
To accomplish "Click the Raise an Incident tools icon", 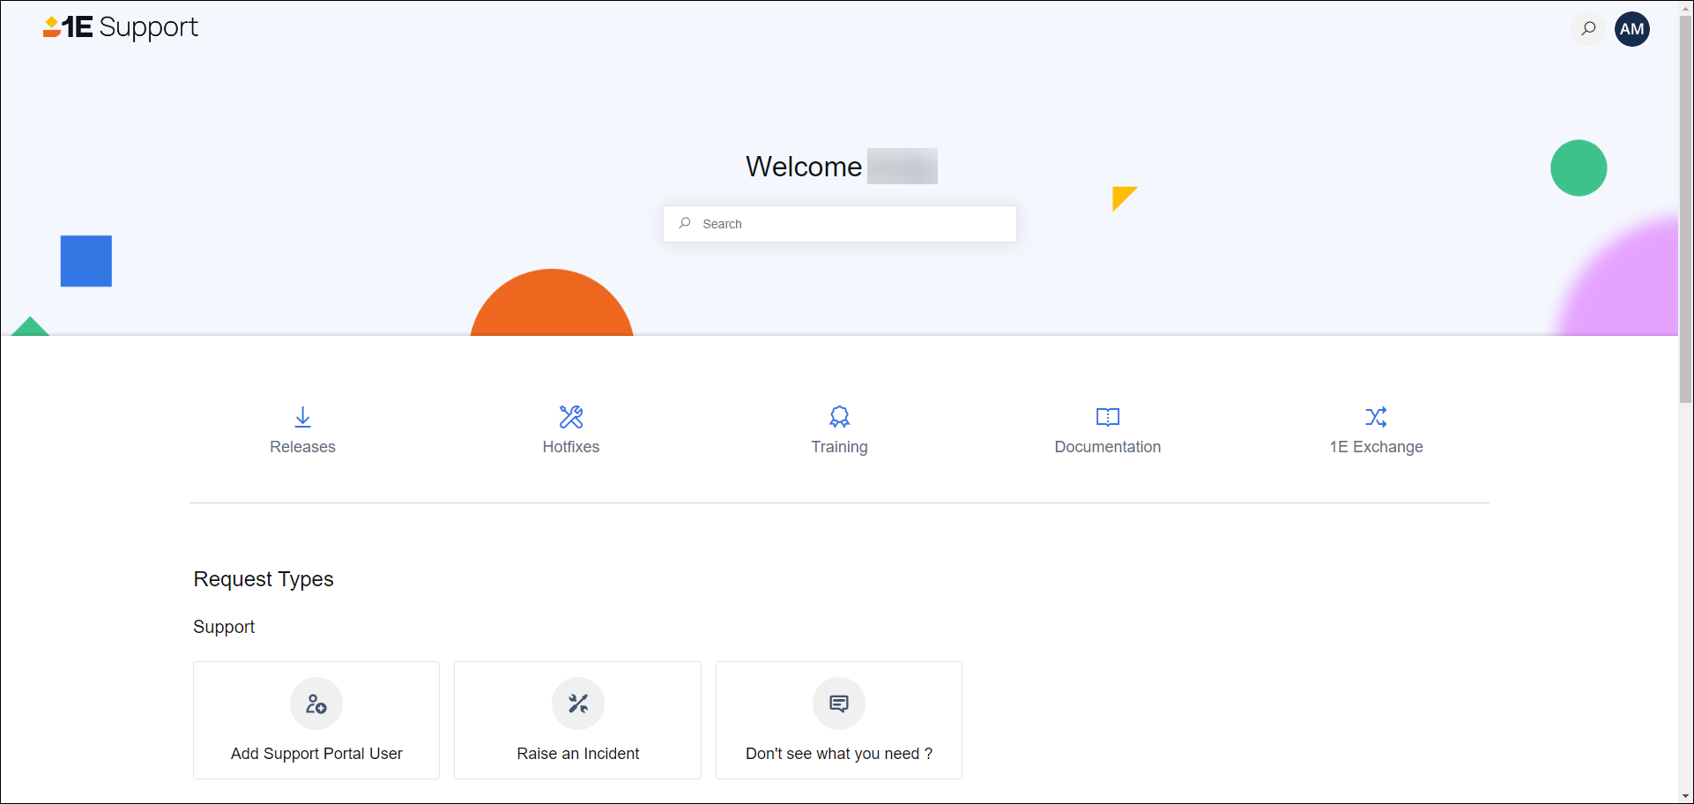I will (578, 703).
